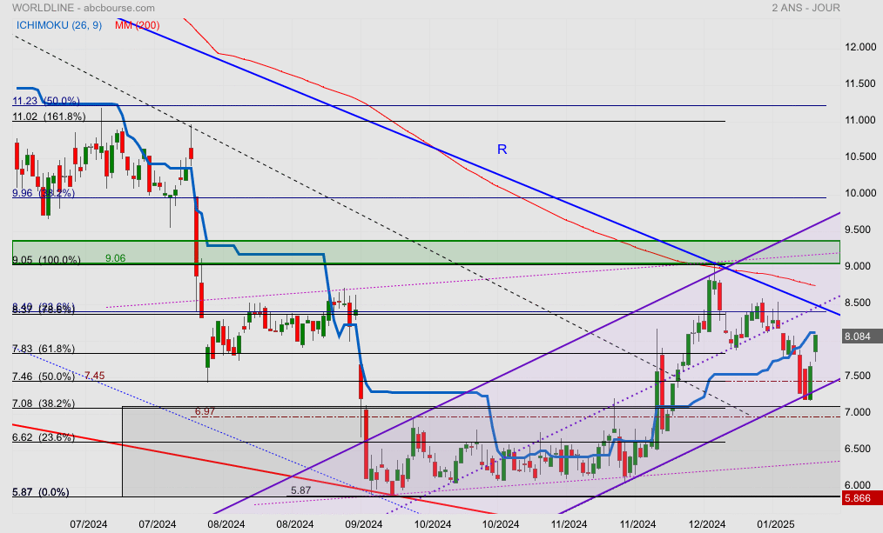
Task: Click the "12/2024" date axis label
Action: 707,524
